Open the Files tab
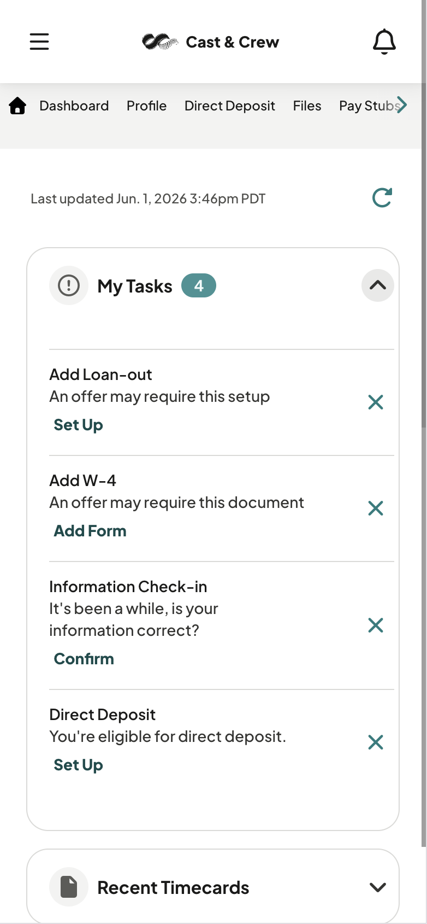This screenshot has height=924, width=427. pyautogui.click(x=307, y=106)
